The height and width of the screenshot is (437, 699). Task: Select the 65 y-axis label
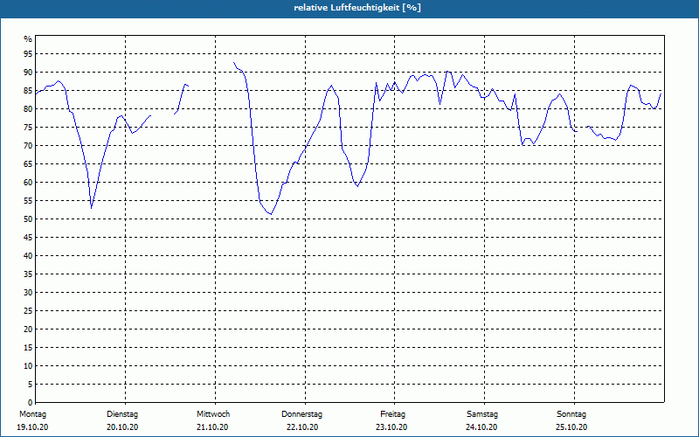(x=28, y=164)
